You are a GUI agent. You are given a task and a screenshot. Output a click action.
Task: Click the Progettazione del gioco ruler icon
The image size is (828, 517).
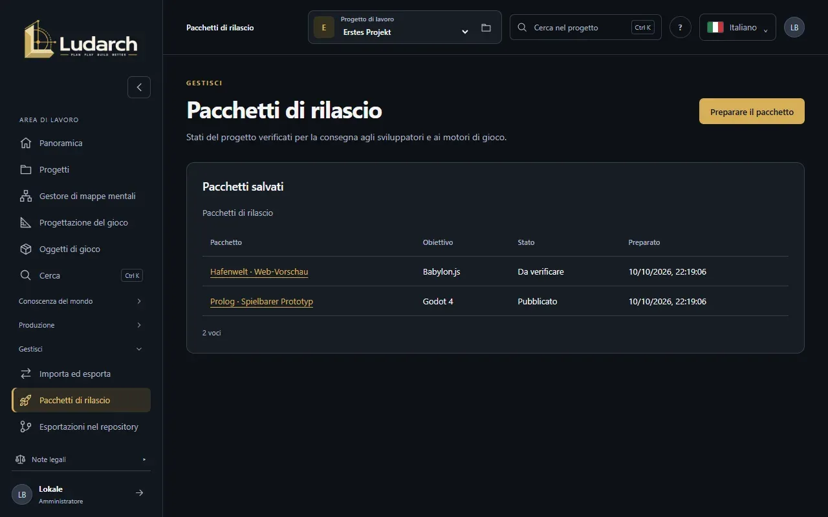click(x=26, y=222)
